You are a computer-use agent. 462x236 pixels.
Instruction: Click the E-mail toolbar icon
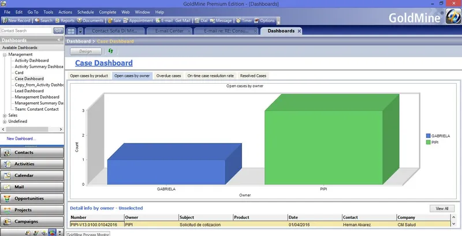(164, 21)
